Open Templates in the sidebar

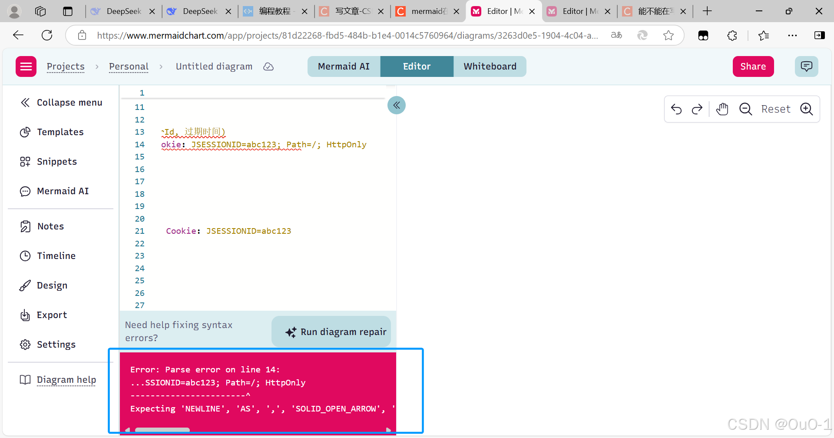tap(52, 132)
